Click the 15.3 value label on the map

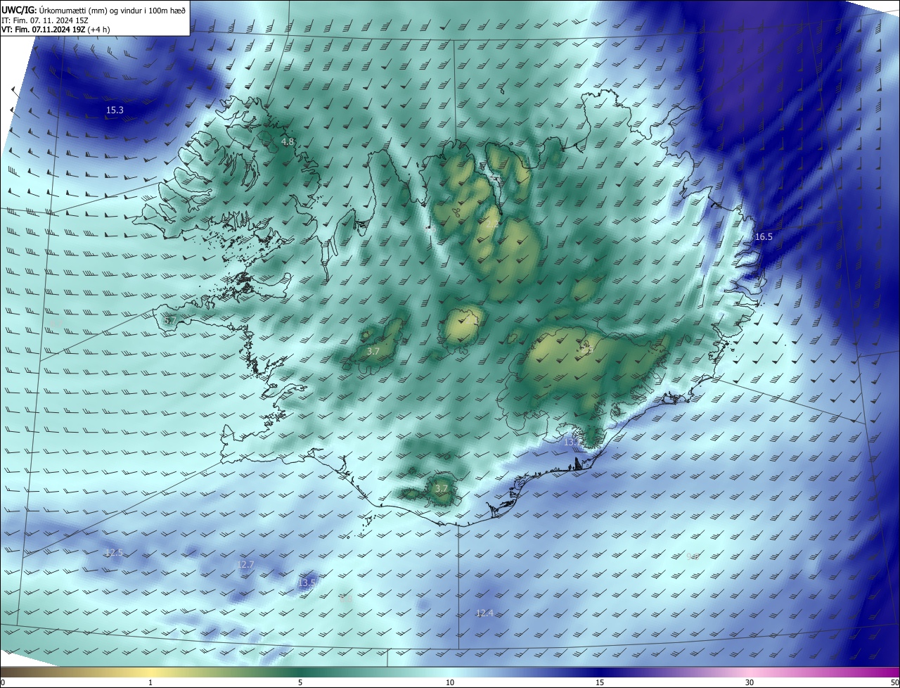(x=115, y=110)
